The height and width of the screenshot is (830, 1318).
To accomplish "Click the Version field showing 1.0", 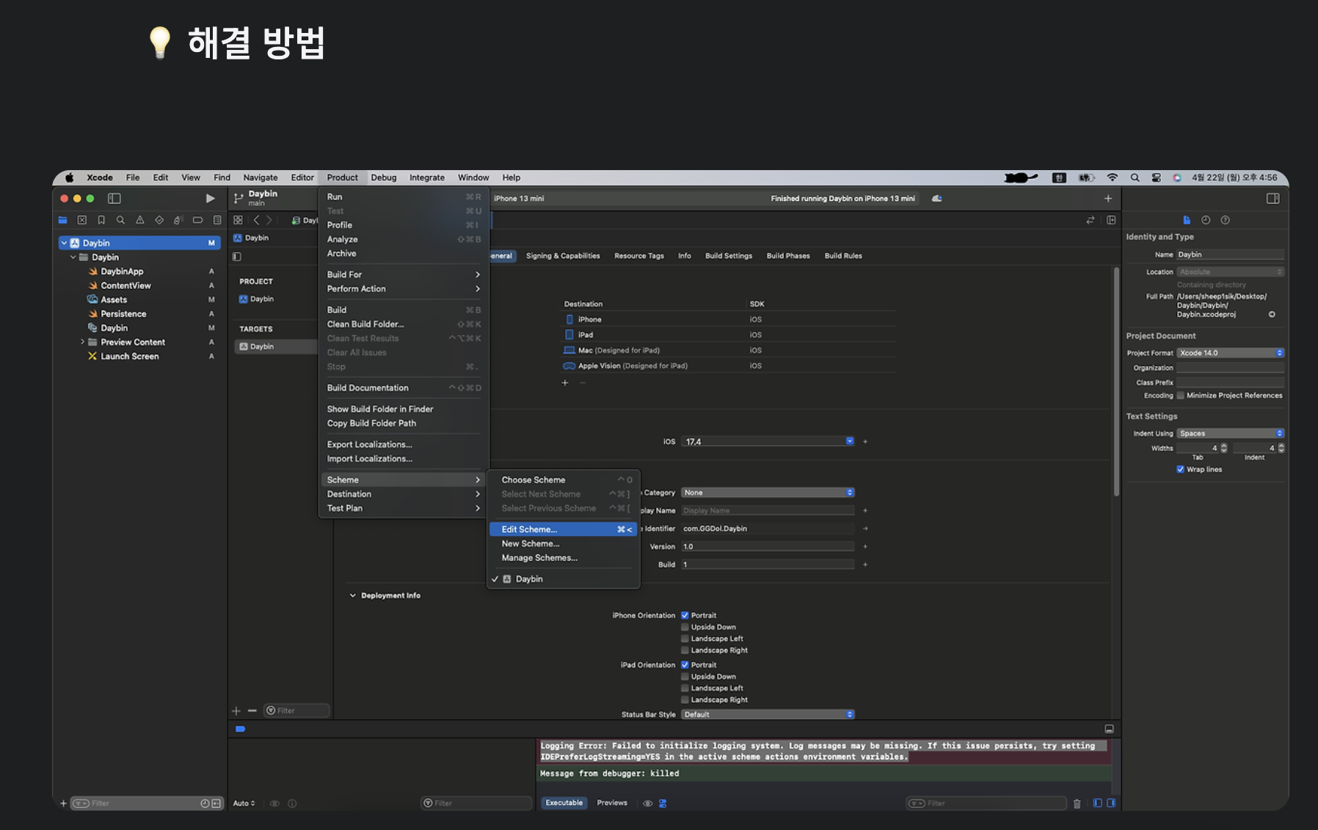I will [768, 546].
